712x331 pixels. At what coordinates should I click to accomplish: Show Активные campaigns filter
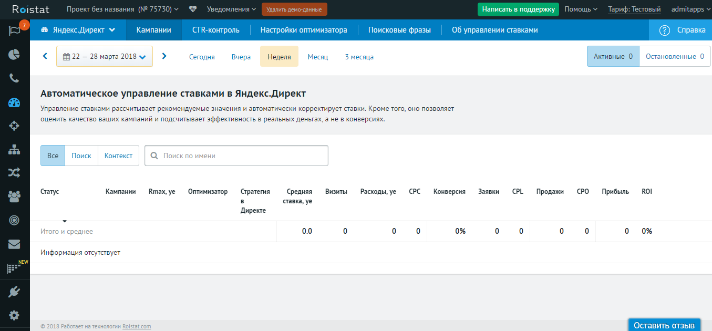pos(613,56)
